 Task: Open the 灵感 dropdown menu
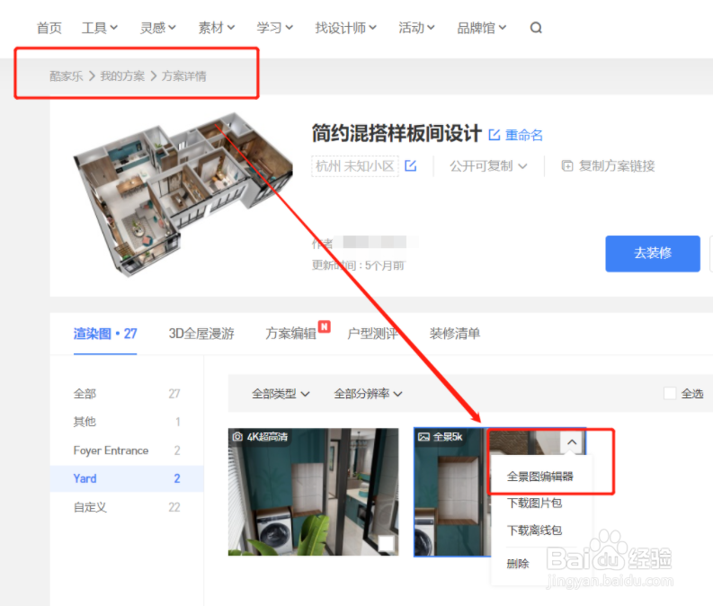157,28
